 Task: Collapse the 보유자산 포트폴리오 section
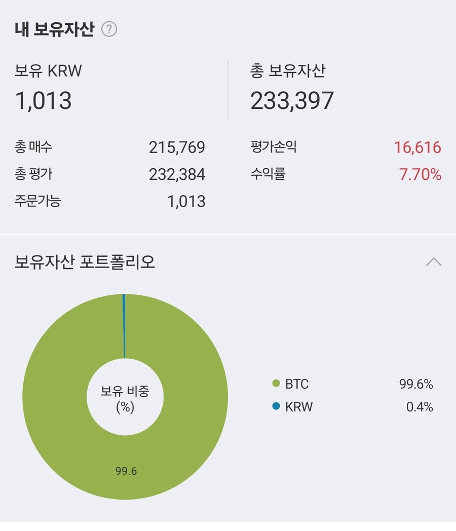(434, 262)
